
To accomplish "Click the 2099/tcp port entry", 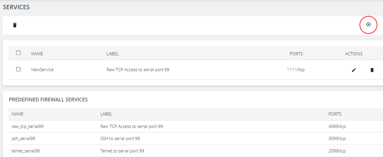I will pos(337,151).
